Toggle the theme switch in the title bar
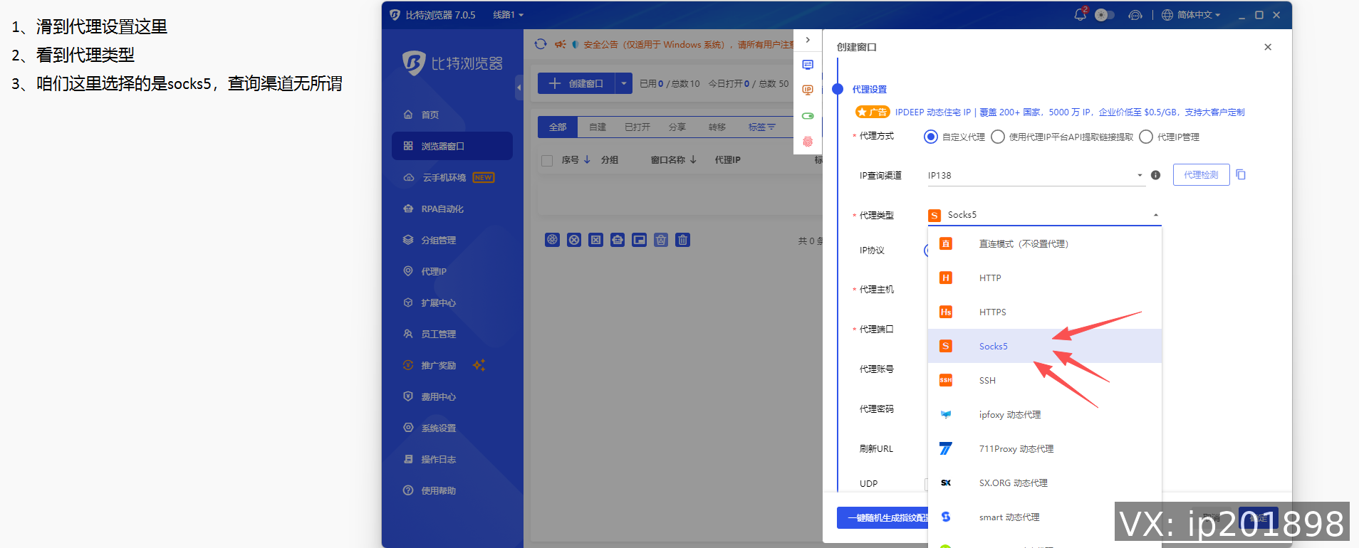This screenshot has height=548, width=1359. click(1105, 15)
